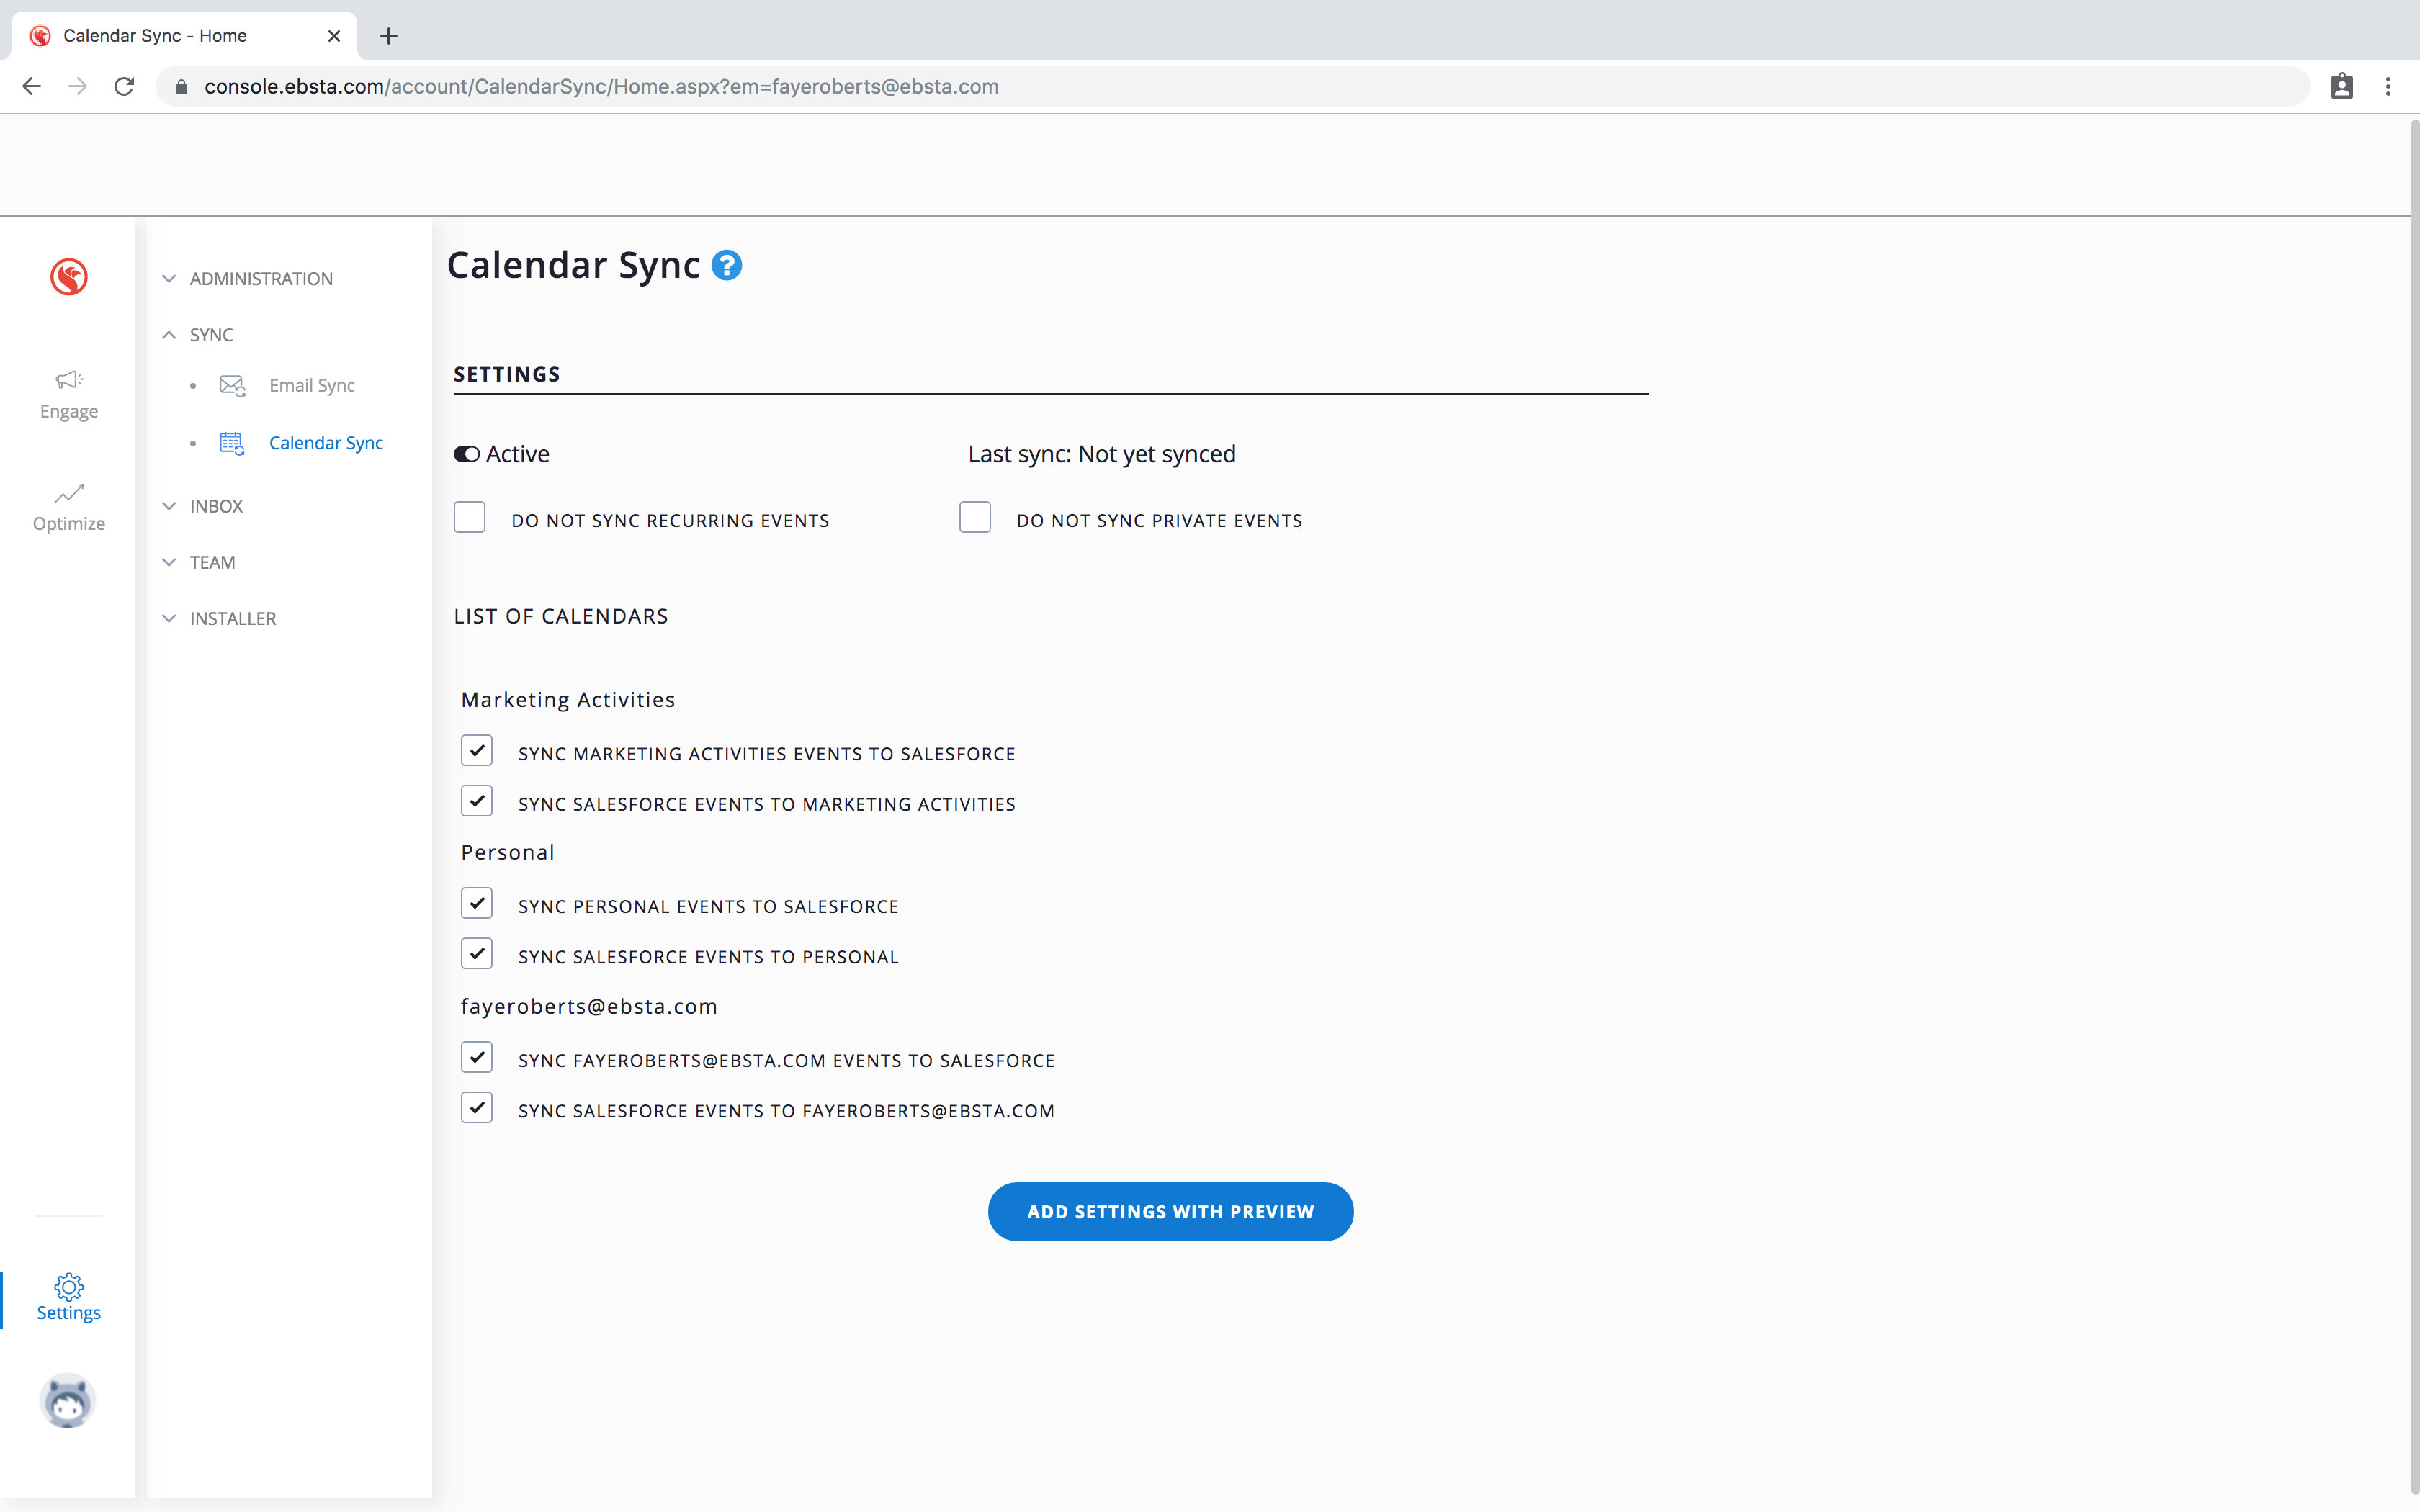Screen dimensions: 2420x1512
Task: Click the Ebsta logo icon in sidebar
Action: coord(69,277)
